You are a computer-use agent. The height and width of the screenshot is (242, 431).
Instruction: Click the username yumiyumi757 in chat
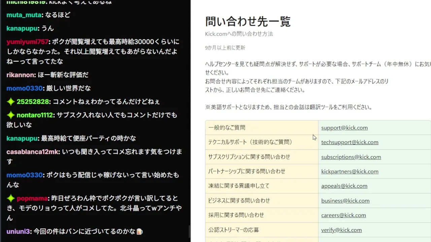point(28,42)
